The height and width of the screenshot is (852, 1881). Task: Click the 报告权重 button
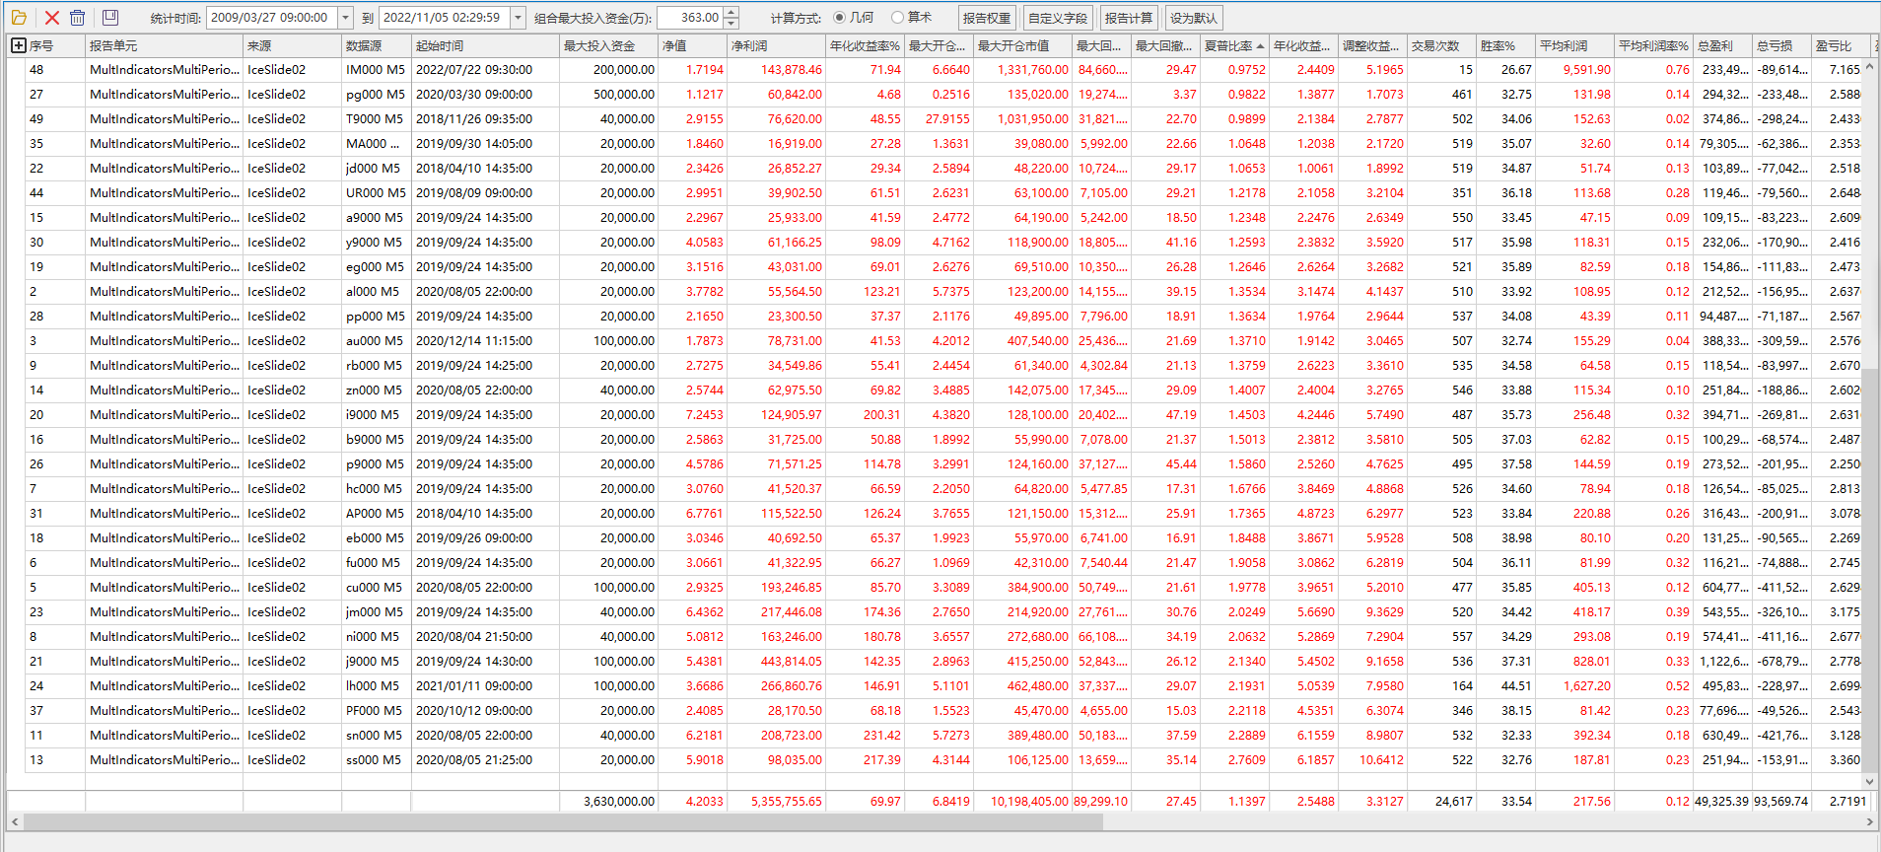[986, 18]
